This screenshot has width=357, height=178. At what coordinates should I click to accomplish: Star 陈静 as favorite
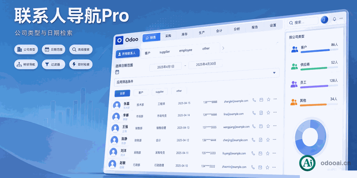tap(268, 140)
